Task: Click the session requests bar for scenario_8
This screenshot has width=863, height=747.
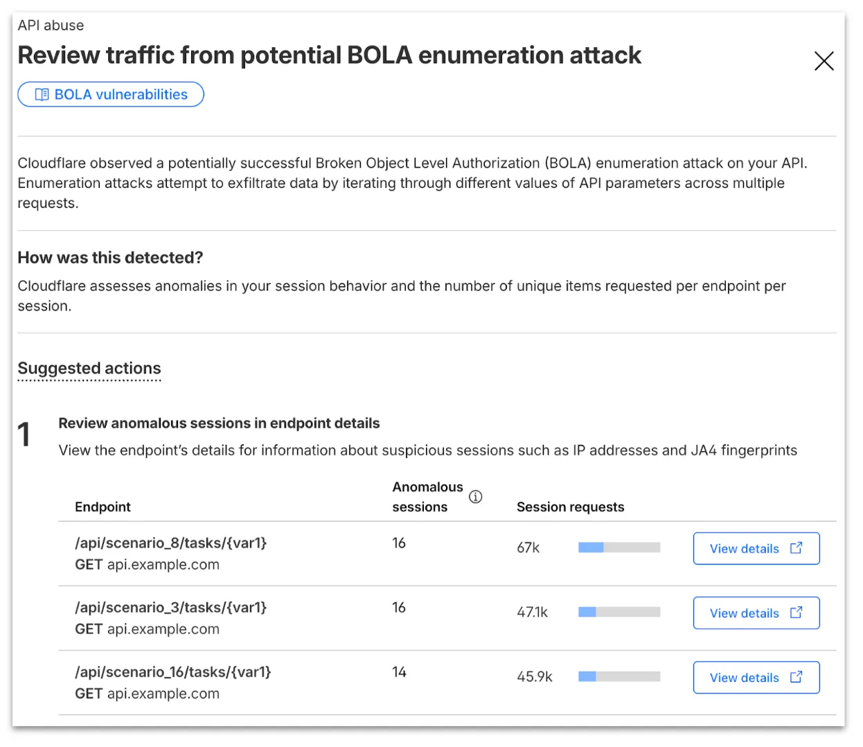Action: coord(619,547)
